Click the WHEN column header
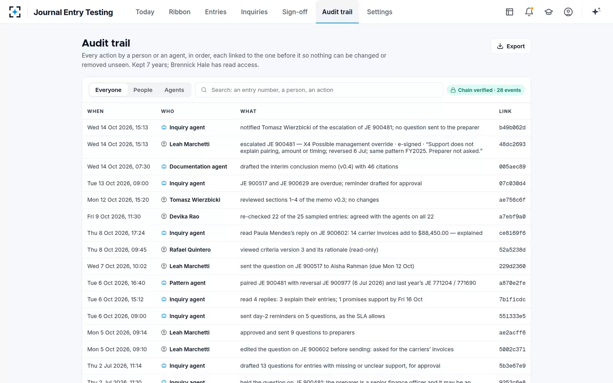Screen dimensions: 613x383 click(95, 111)
